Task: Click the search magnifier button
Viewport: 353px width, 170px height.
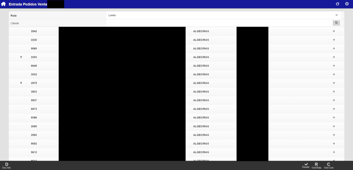Action: tap(336, 23)
